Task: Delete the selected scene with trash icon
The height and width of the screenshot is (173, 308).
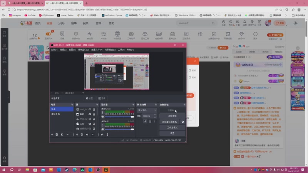Action: coord(57,135)
